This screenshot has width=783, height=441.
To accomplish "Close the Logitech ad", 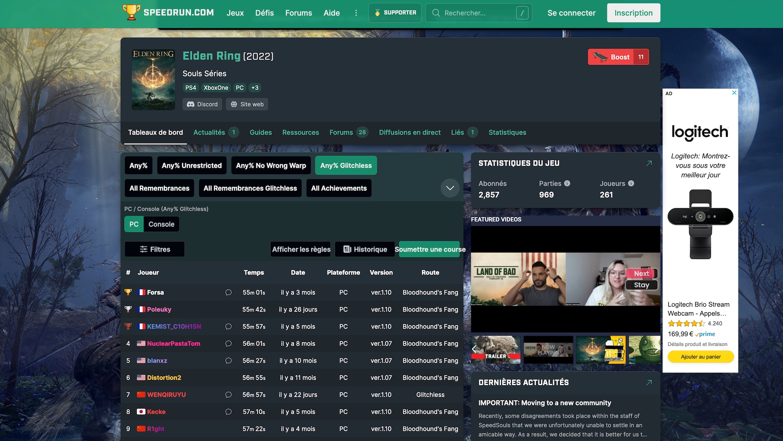I will tap(734, 93).
